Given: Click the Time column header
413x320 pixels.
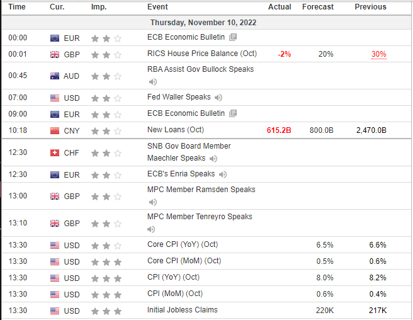Looking at the screenshot, I should (18, 7).
